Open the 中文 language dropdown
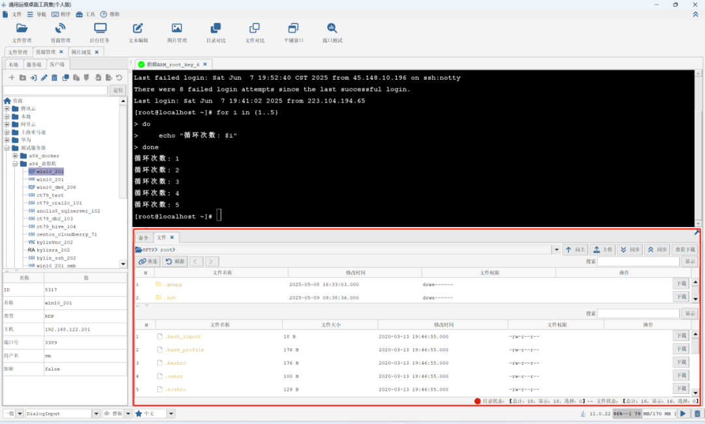 point(171,414)
